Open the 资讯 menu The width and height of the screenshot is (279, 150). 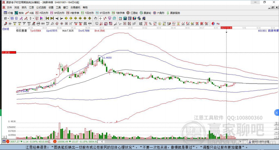24,7
